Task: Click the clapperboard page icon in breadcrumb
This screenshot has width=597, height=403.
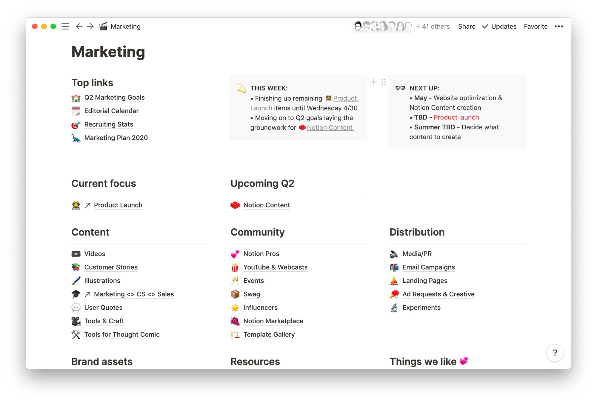Action: (x=103, y=26)
